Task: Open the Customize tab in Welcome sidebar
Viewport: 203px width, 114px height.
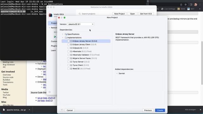Action: [54, 41]
